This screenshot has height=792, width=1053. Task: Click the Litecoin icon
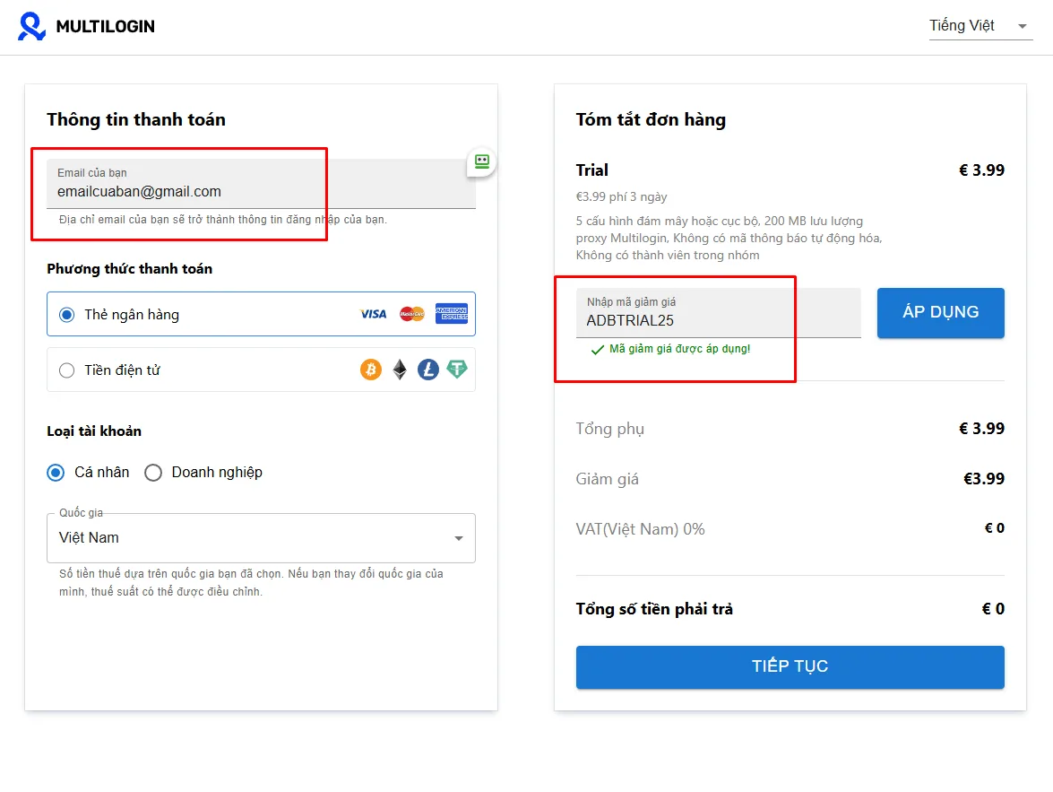click(427, 370)
